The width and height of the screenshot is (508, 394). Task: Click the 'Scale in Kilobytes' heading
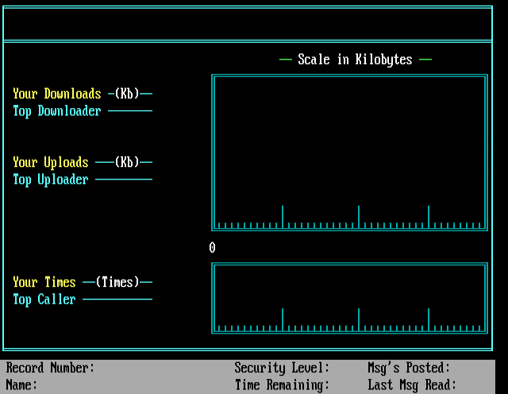(355, 60)
